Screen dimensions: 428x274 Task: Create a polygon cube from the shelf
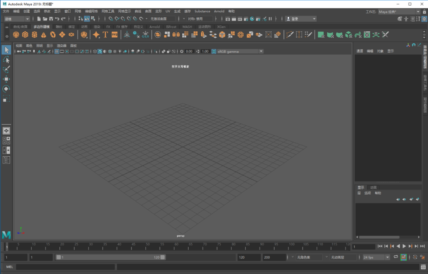[x=25, y=35]
